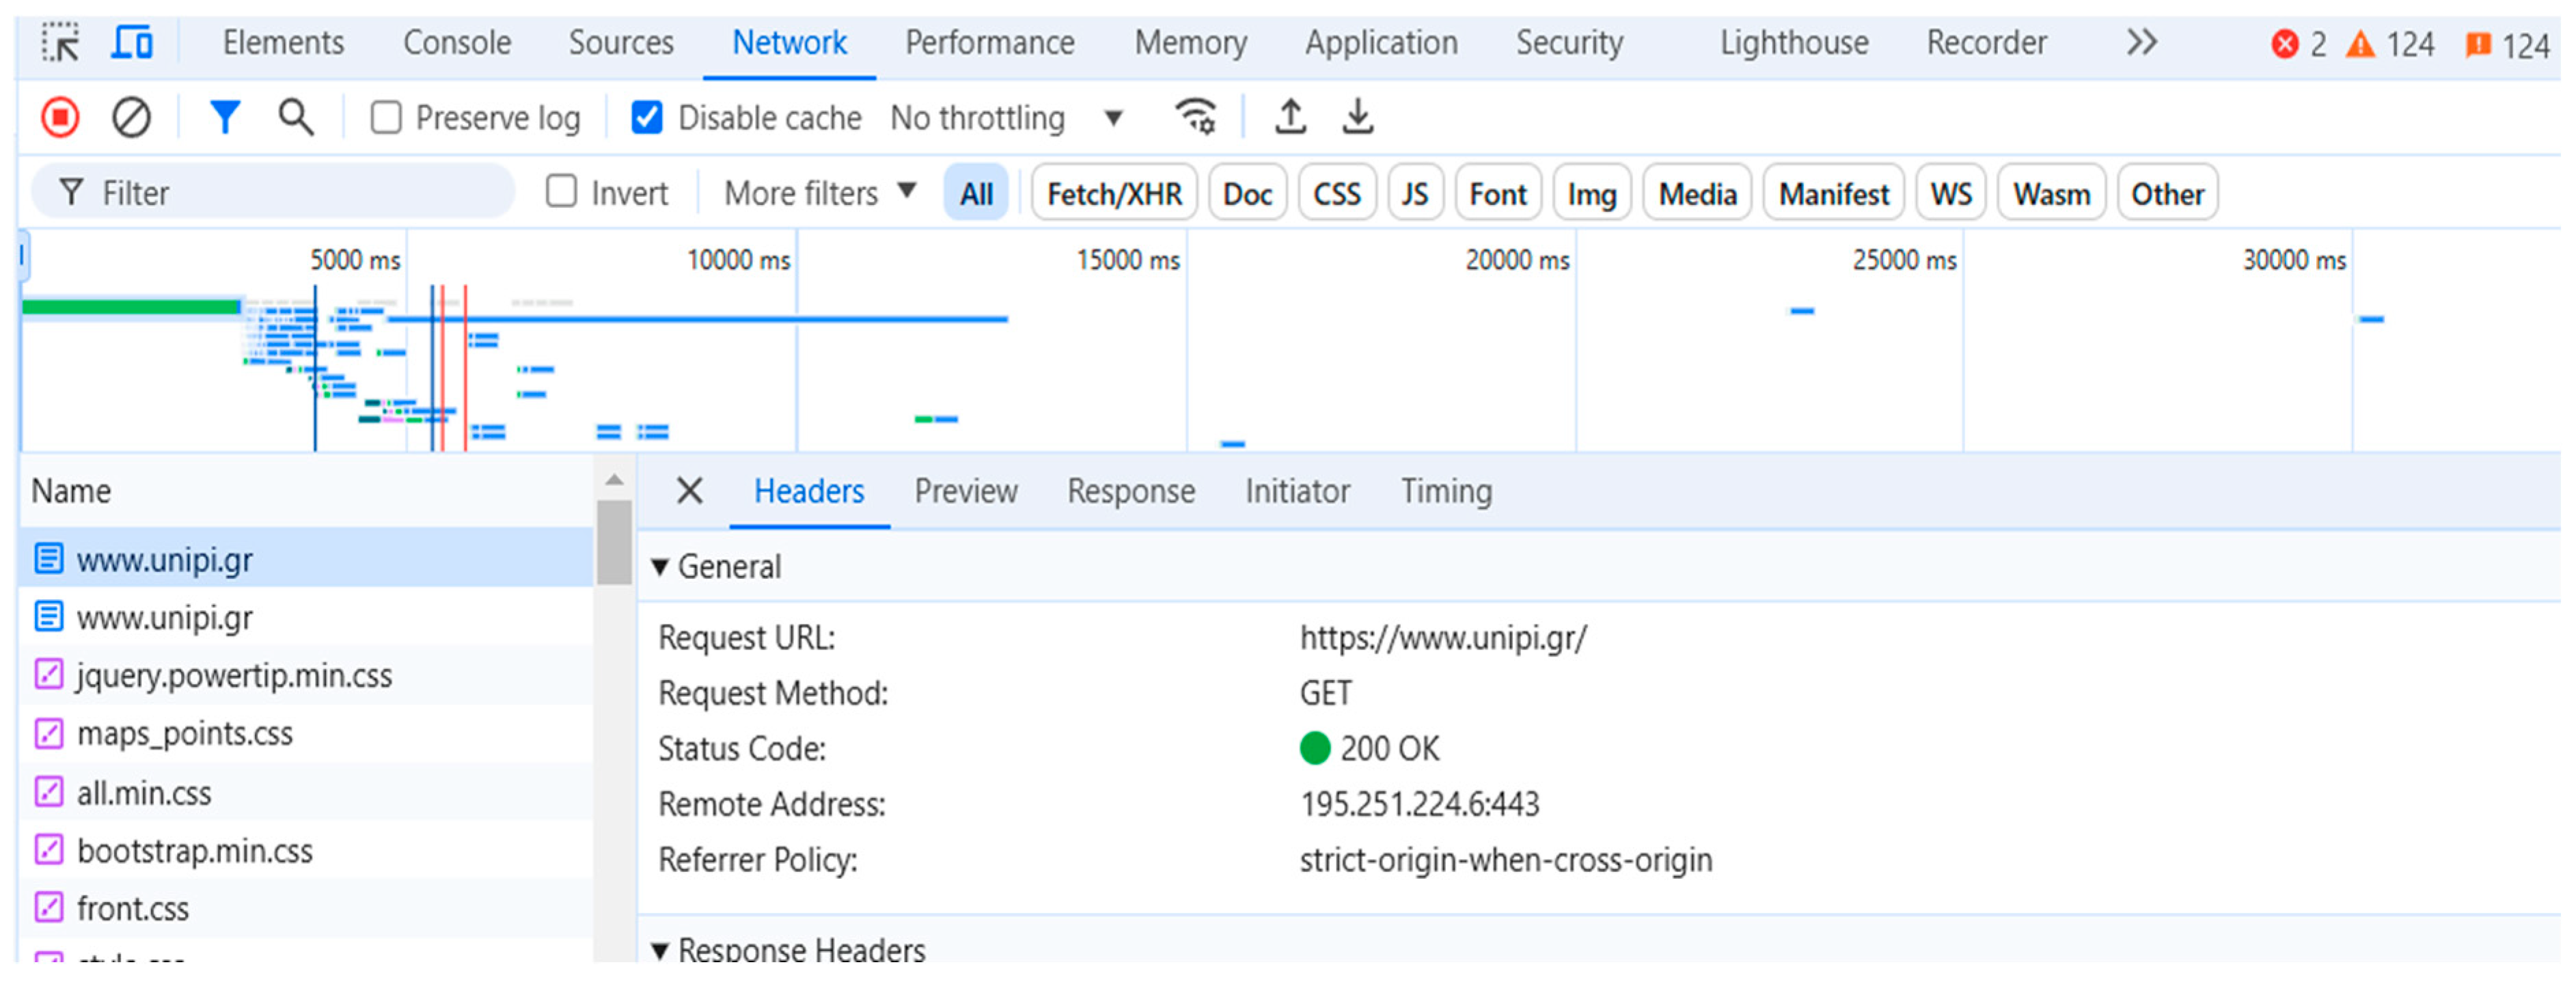Import HAR file with upload arrow
This screenshot has width=2576, height=982.
(x=1290, y=117)
